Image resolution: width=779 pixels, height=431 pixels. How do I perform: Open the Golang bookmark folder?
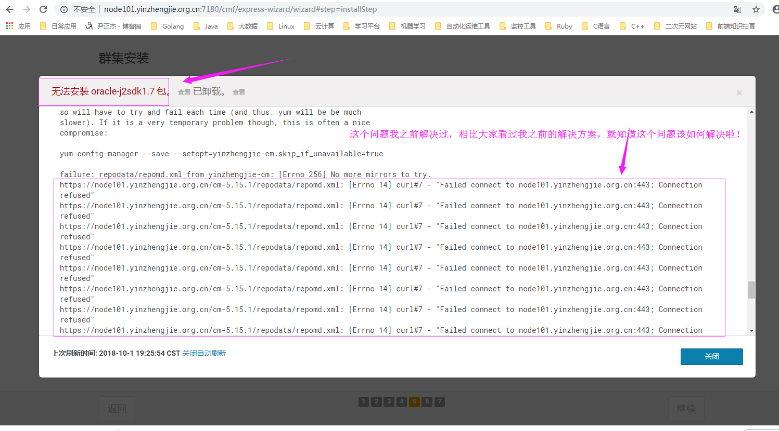click(167, 26)
